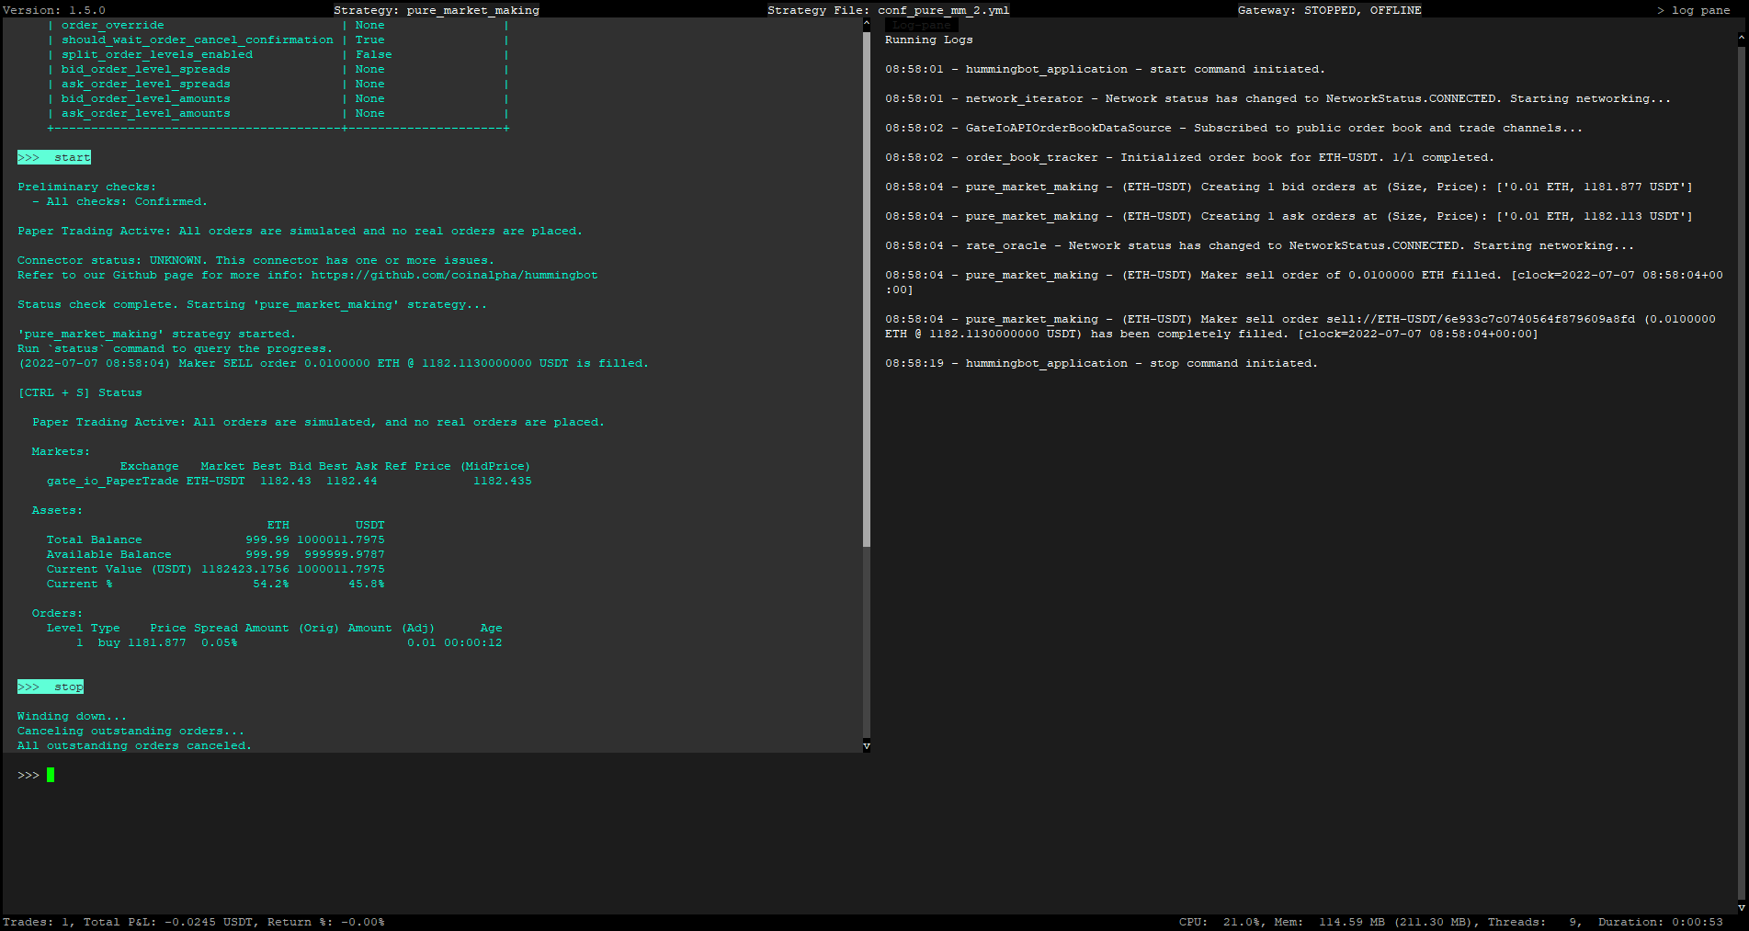Expand the Log-pane header tab
The width and height of the screenshot is (1749, 931).
tap(921, 26)
